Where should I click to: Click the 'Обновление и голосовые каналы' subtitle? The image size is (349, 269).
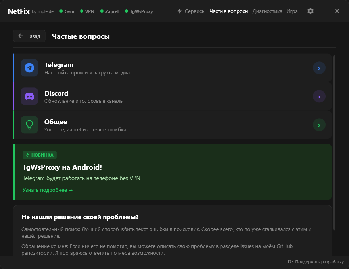pos(84,101)
